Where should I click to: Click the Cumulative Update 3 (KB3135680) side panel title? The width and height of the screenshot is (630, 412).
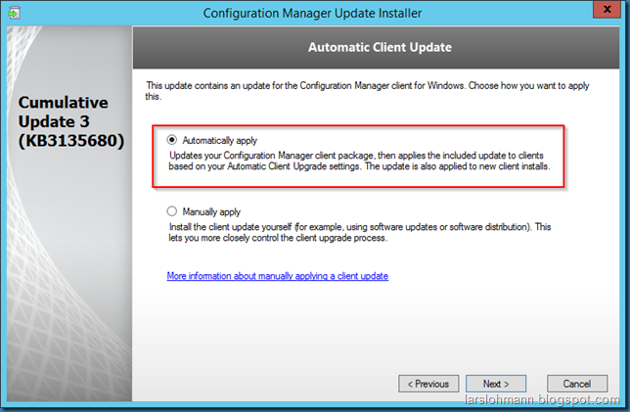(x=71, y=121)
